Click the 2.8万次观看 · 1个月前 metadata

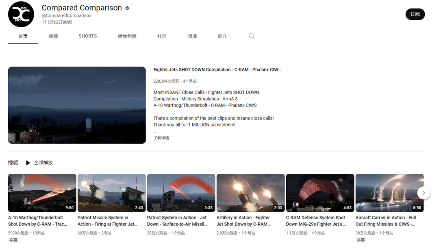pyautogui.click(x=236, y=233)
